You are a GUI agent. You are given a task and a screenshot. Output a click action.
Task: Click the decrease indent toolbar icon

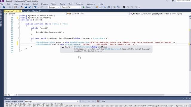click(x=105, y=7)
